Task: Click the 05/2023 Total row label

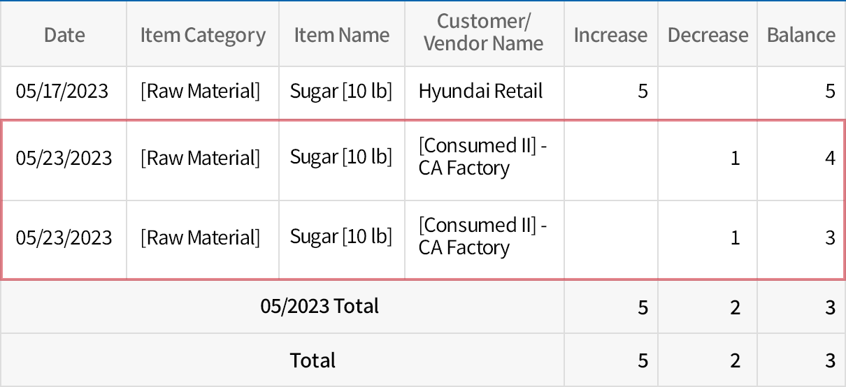Action: pos(320,306)
